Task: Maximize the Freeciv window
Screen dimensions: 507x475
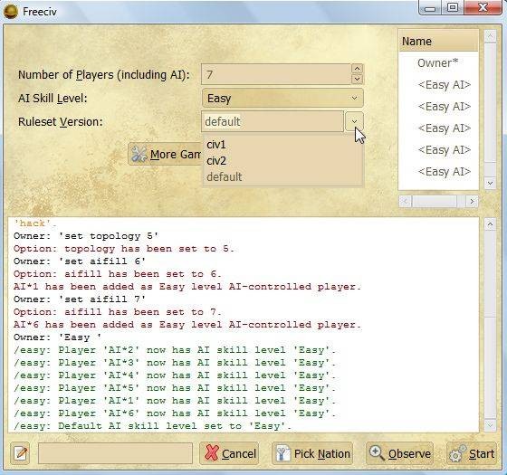Action: [453, 8]
